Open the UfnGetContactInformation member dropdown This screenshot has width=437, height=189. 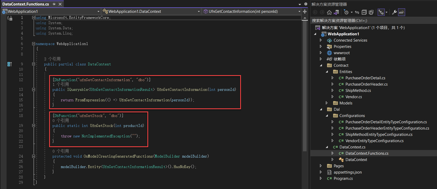299,12
